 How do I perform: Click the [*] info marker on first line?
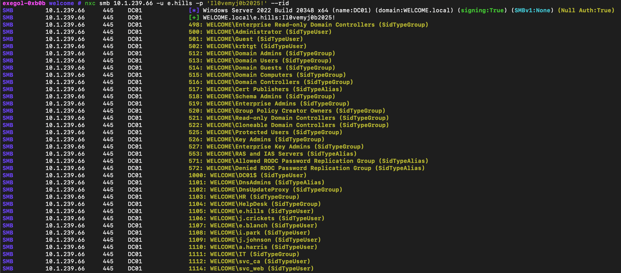(x=194, y=10)
